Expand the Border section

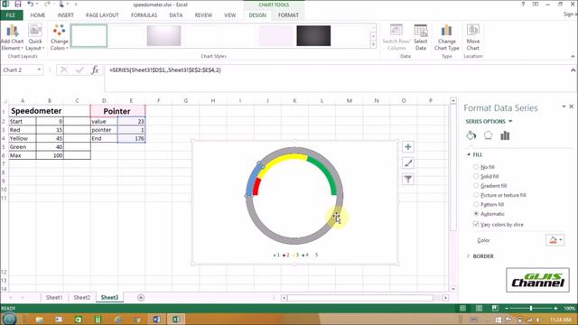pos(469,256)
